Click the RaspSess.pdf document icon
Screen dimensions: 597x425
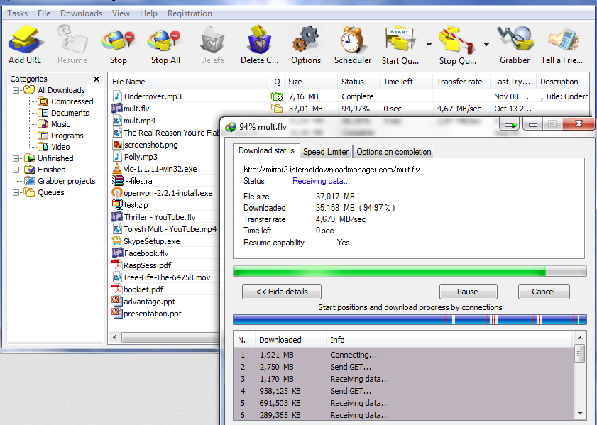(x=116, y=265)
